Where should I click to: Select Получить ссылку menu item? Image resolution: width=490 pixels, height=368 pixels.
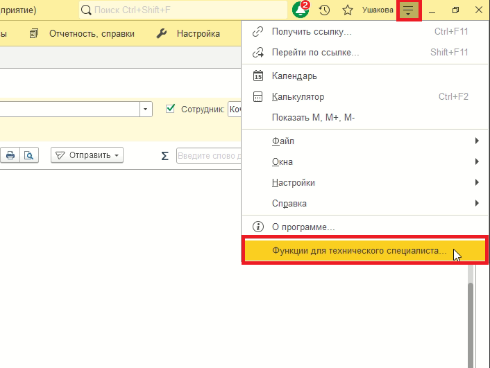point(365,31)
